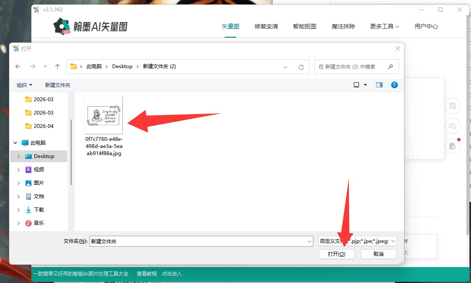Click the dialog's preview pane icon
471x283 pixels.
click(x=379, y=85)
